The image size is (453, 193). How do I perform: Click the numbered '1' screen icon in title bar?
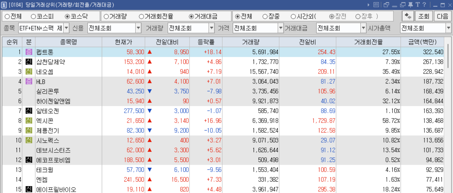tap(4, 5)
